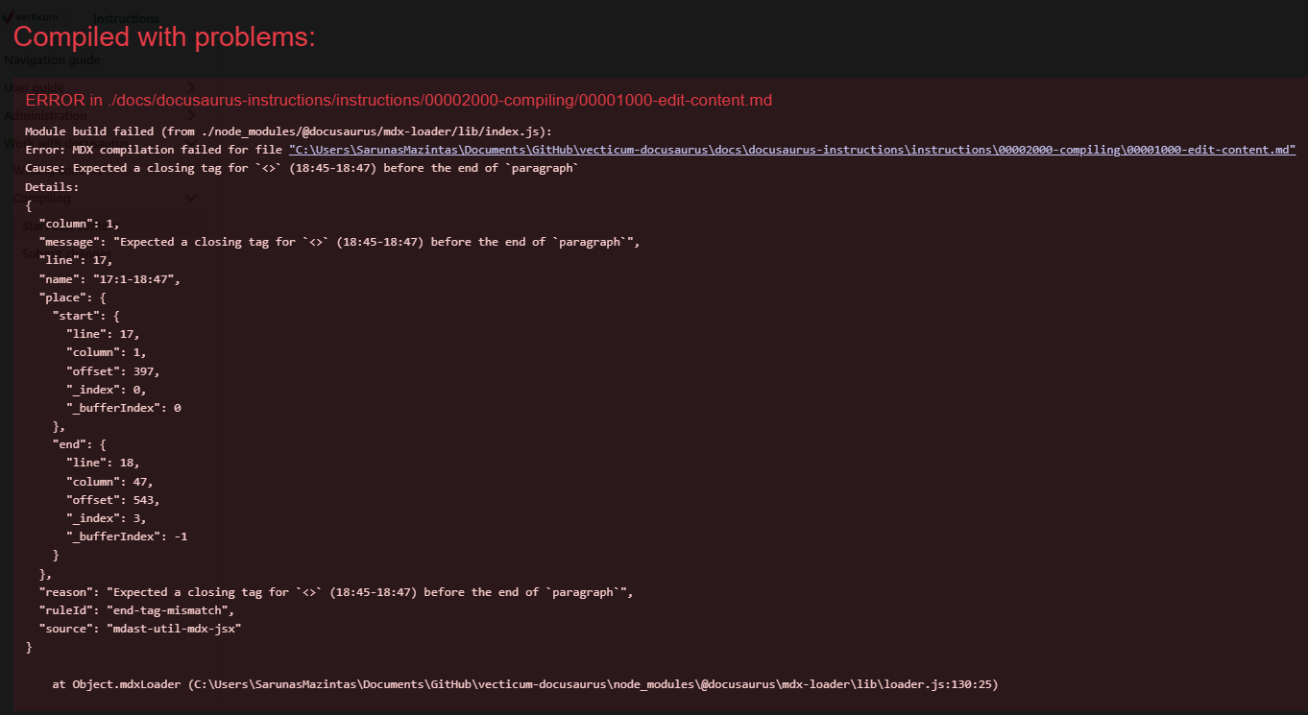The width and height of the screenshot is (1308, 715).
Task: Click the 'Cause: Expected a closing tag' line
Action: (302, 168)
